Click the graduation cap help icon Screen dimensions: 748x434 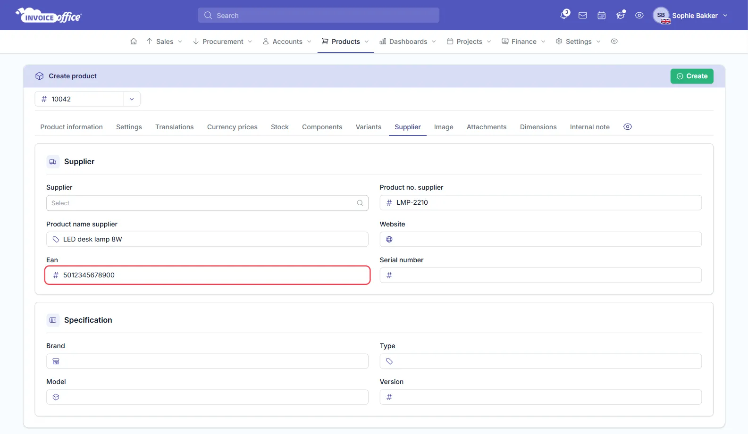tap(621, 15)
